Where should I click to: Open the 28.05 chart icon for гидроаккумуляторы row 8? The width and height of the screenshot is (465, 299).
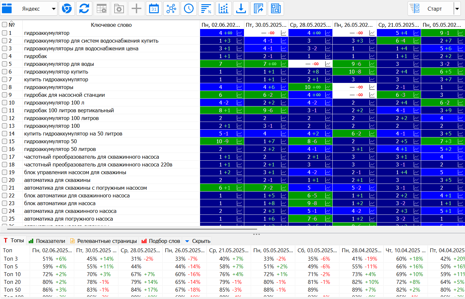tap(328, 87)
